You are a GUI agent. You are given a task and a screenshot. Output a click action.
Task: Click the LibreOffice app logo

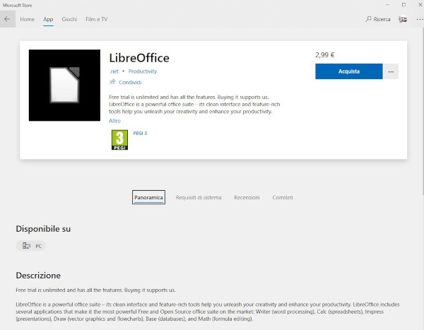click(x=64, y=86)
